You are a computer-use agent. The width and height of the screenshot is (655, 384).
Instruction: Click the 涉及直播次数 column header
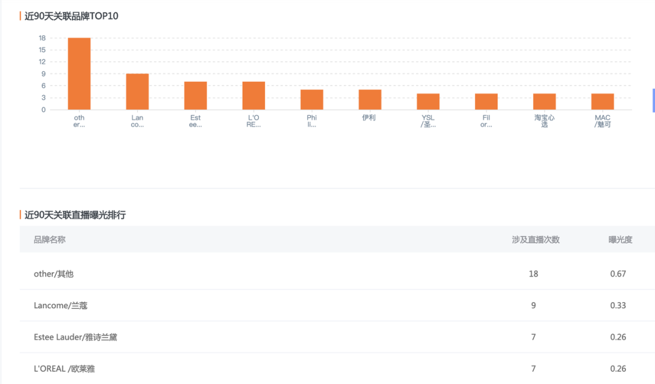536,240
